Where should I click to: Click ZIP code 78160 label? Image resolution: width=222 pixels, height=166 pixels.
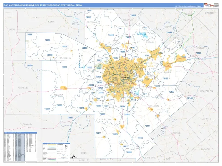click(171, 92)
